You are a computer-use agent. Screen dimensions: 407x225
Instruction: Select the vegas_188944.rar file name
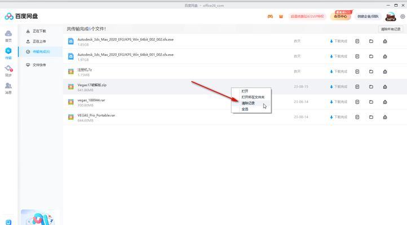click(91, 100)
